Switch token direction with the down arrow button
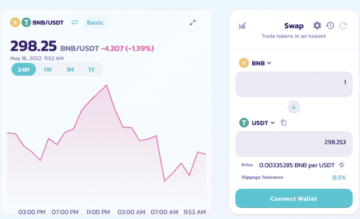Image resolution: width=360 pixels, height=219 pixels. 294,107
